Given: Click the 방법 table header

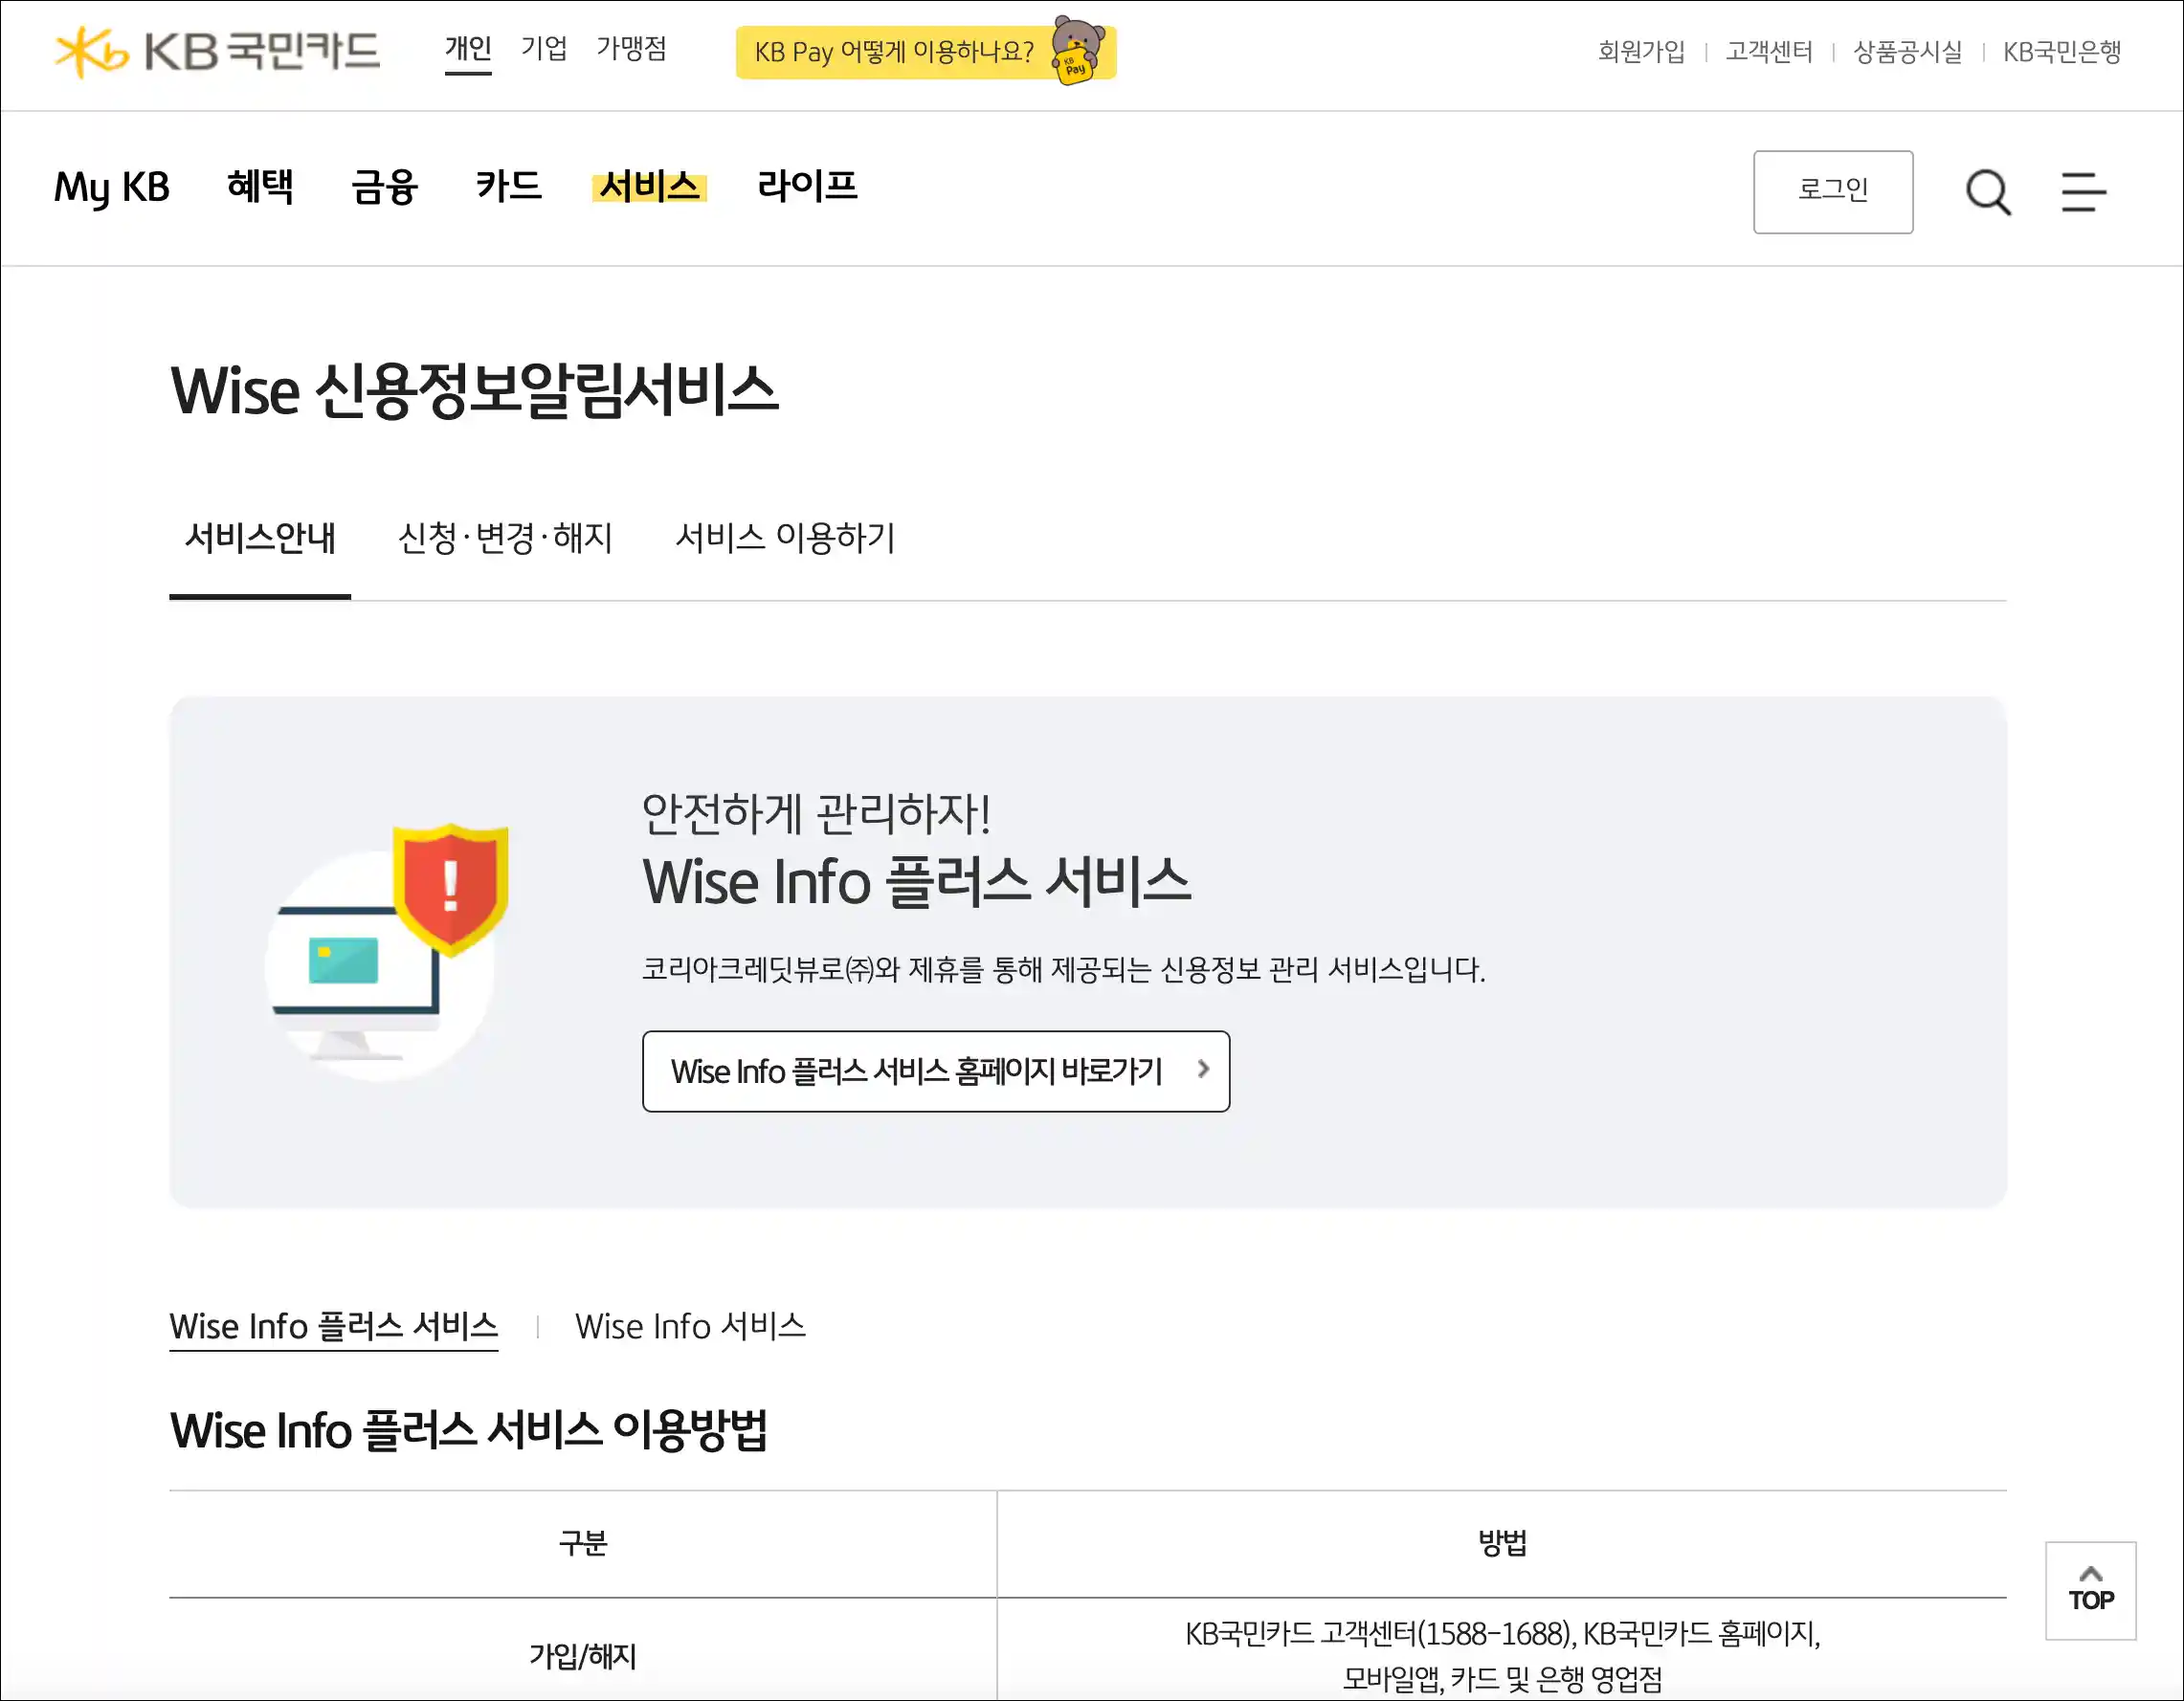Looking at the screenshot, I should tap(1502, 1543).
